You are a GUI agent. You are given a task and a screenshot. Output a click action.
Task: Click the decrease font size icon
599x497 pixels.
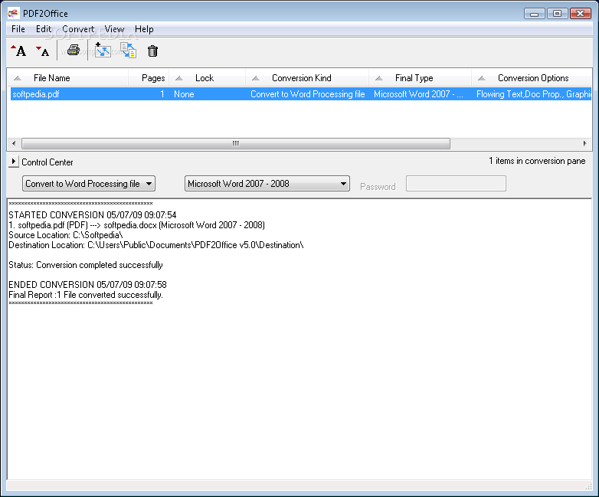click(42, 51)
